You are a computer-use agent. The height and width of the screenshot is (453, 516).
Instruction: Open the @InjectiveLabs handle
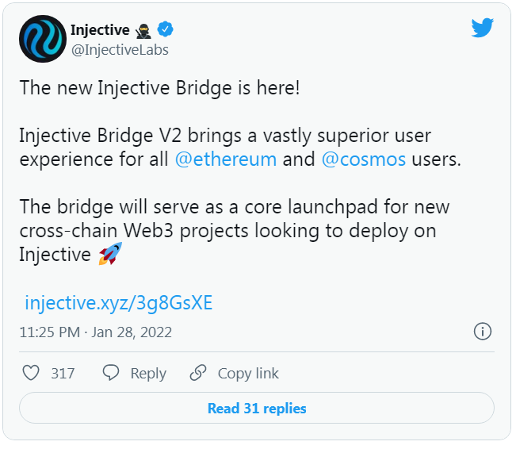point(120,50)
